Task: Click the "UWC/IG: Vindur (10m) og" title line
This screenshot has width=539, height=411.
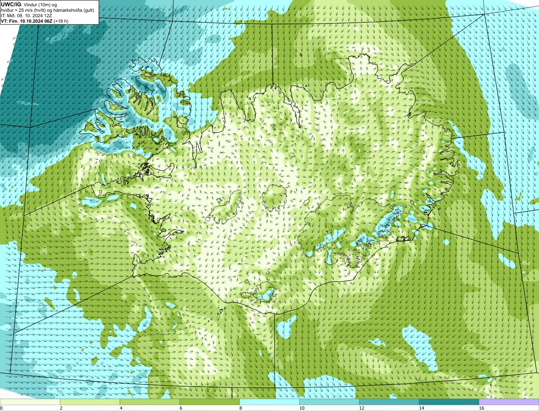Action: (29, 4)
